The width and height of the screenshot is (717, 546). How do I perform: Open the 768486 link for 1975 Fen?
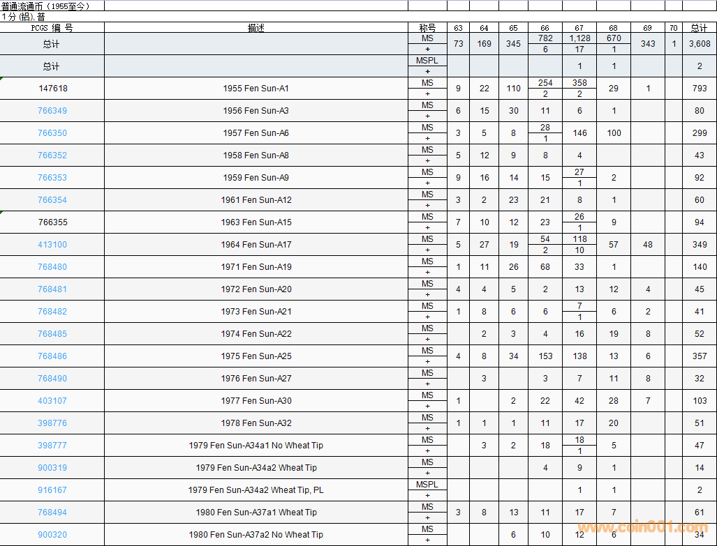point(52,356)
